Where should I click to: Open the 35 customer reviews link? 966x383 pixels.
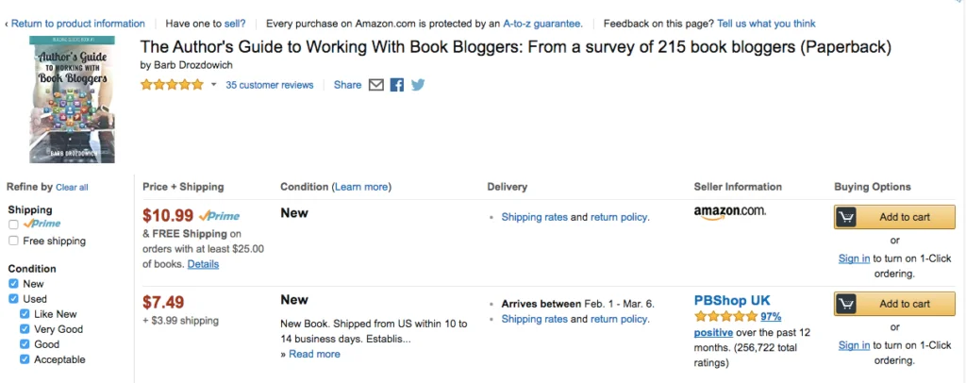[x=269, y=85]
